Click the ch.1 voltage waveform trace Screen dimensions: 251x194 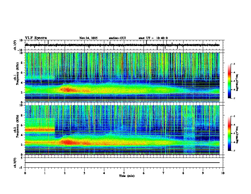click(x=122, y=45)
